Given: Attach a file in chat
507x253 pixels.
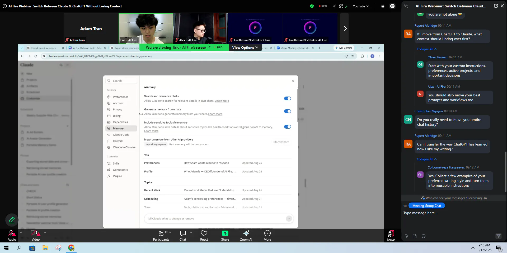Looking at the screenshot, I should coord(415,236).
